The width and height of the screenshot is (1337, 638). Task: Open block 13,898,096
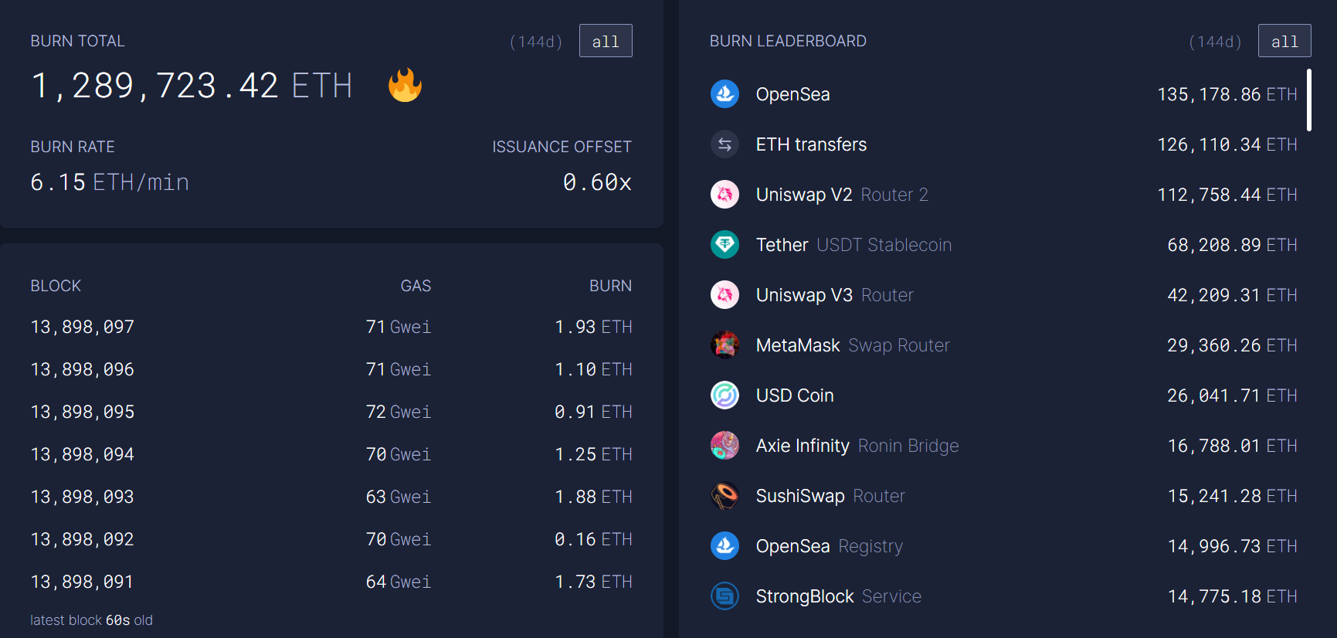pos(83,370)
